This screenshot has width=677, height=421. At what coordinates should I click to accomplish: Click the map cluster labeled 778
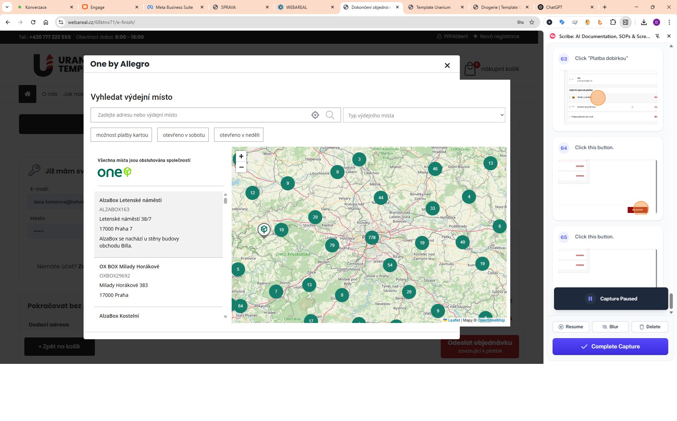pos(372,238)
